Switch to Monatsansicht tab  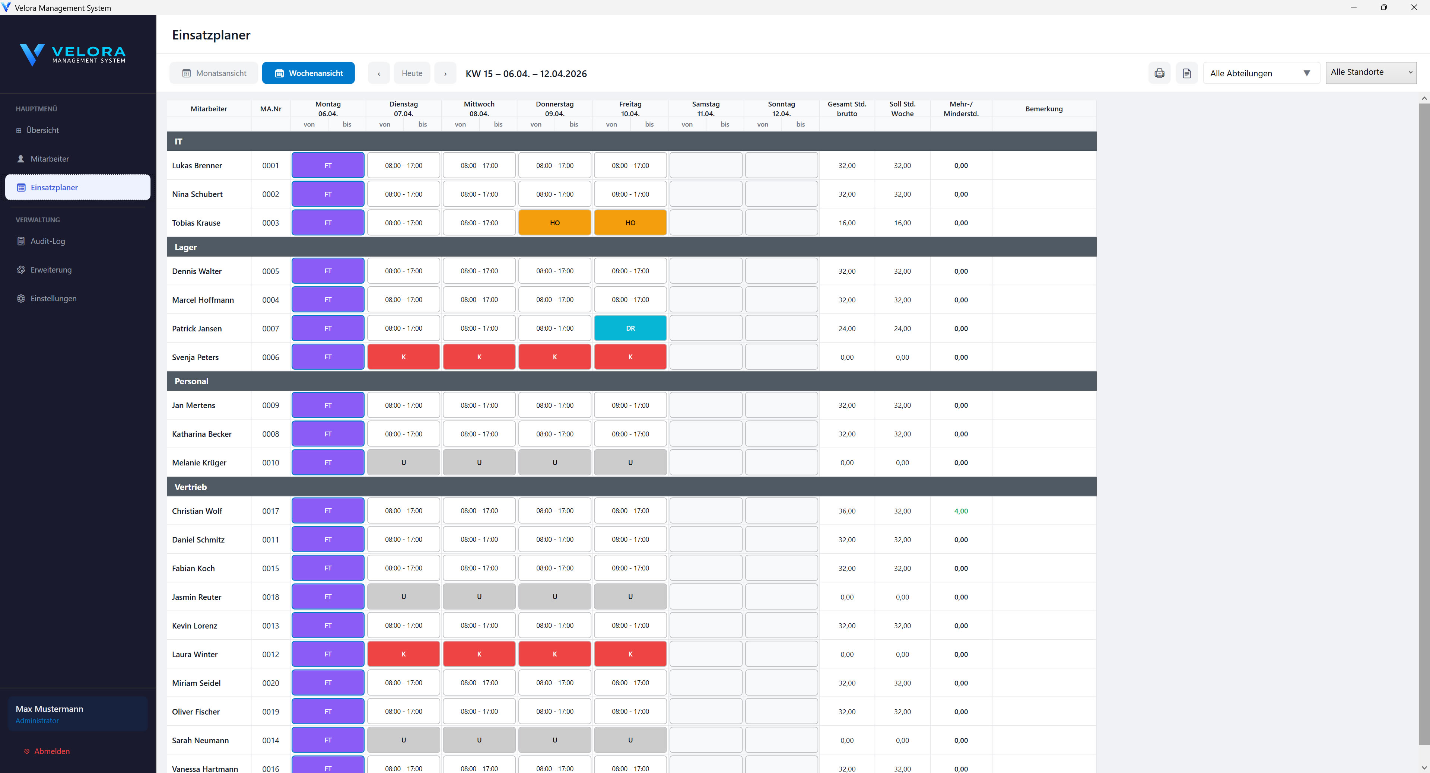tap(214, 73)
